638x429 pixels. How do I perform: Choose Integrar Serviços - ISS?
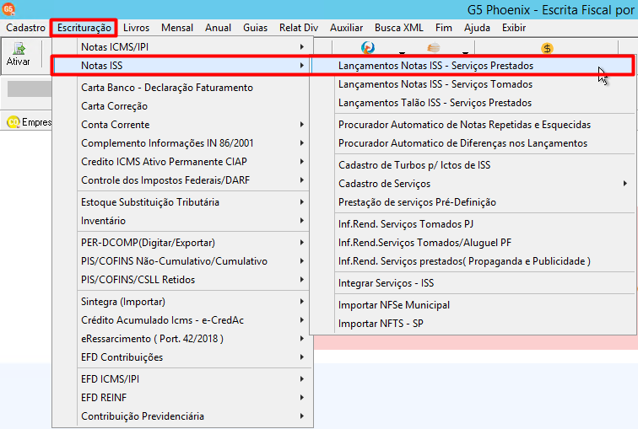473,283
